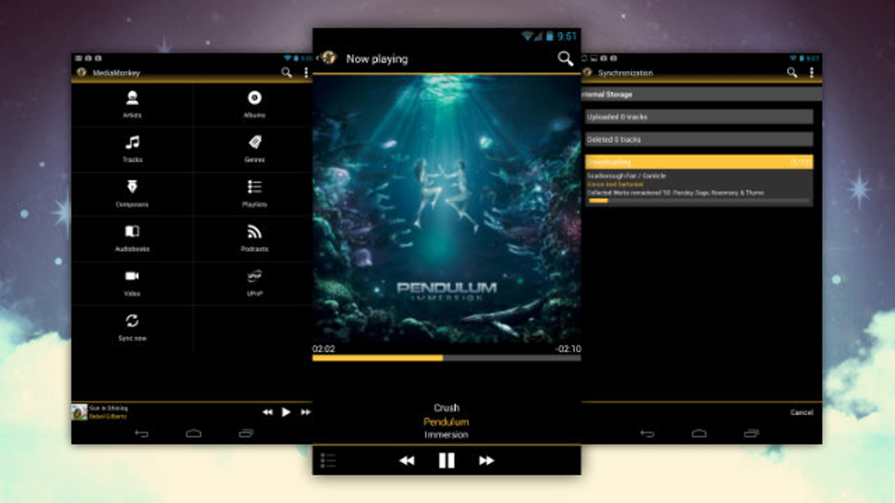Tap elapsed time 02:02
The height and width of the screenshot is (503, 895).
coord(324,349)
